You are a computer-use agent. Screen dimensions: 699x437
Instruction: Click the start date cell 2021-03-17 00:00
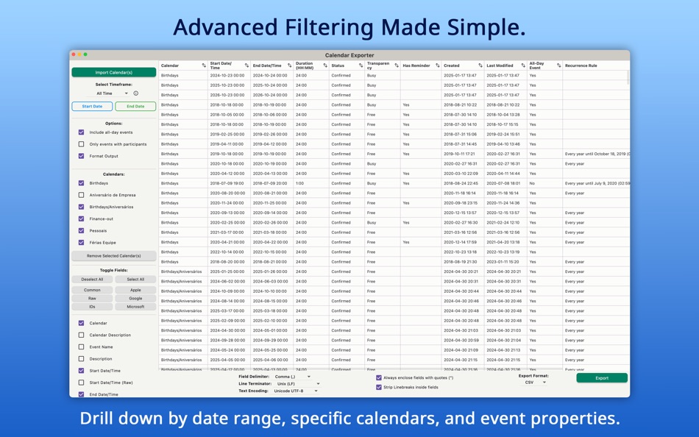(227, 232)
